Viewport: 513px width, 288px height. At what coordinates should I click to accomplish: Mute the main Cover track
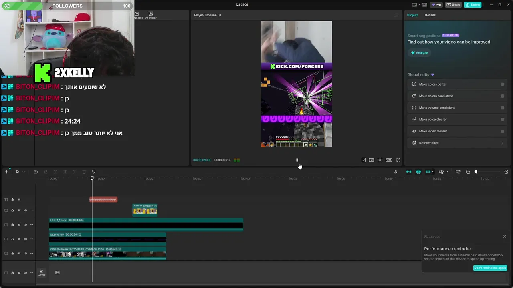(x=25, y=273)
